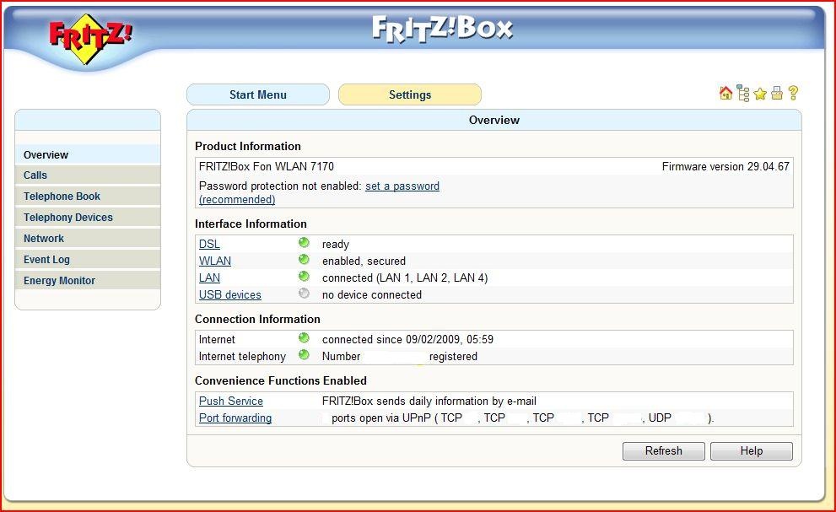Click the green status LED beside DSL
This screenshot has height=512, width=836.
[x=304, y=243]
